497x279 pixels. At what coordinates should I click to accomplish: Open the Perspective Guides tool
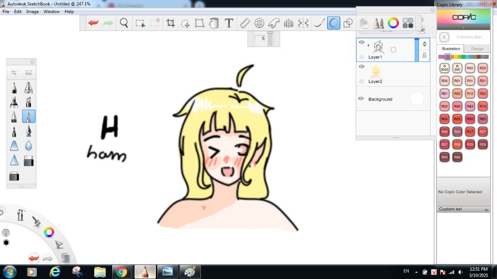(x=288, y=23)
